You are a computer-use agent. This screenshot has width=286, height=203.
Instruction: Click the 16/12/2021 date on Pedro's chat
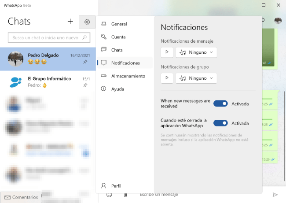[x=80, y=55]
